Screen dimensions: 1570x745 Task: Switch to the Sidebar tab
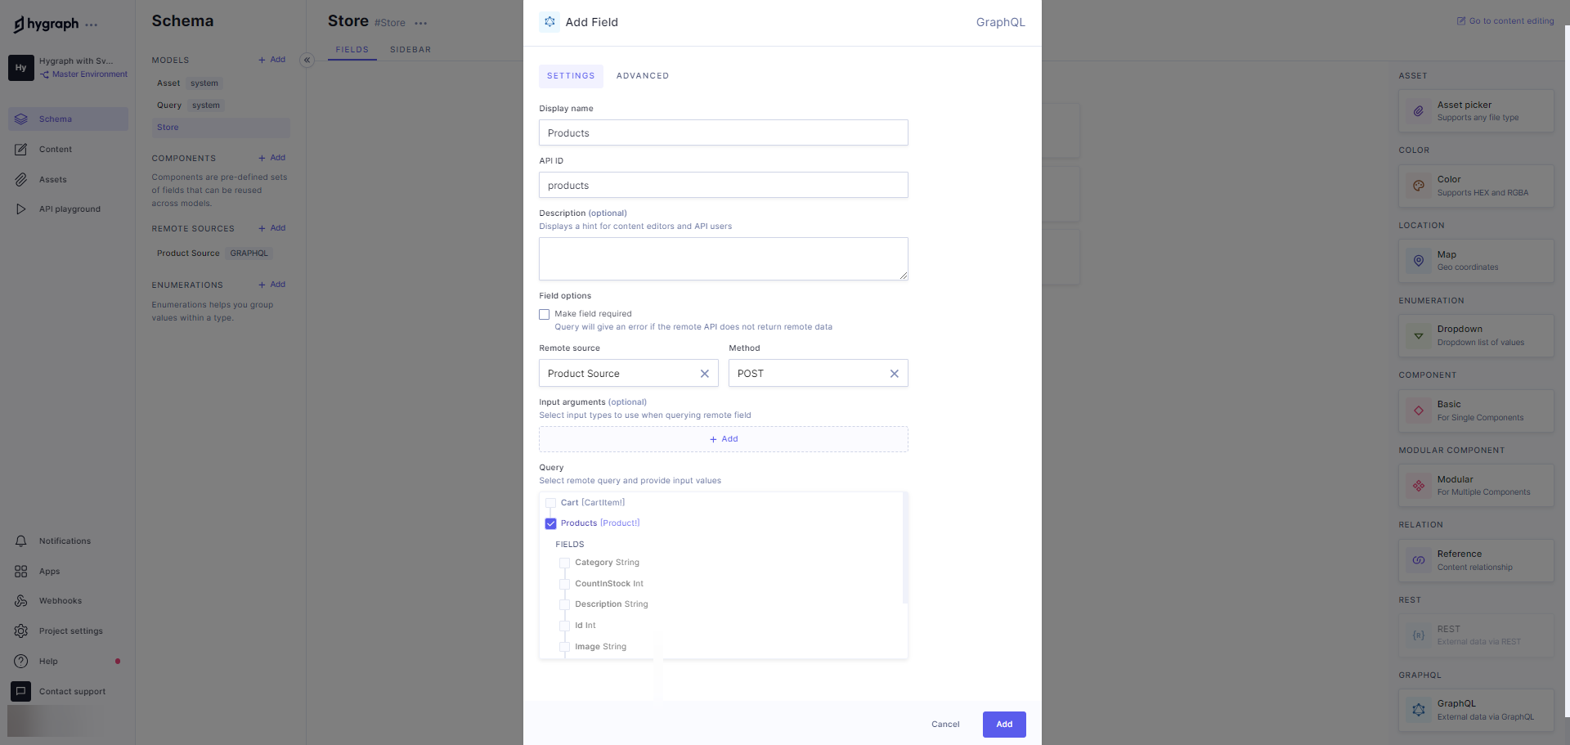tap(410, 50)
